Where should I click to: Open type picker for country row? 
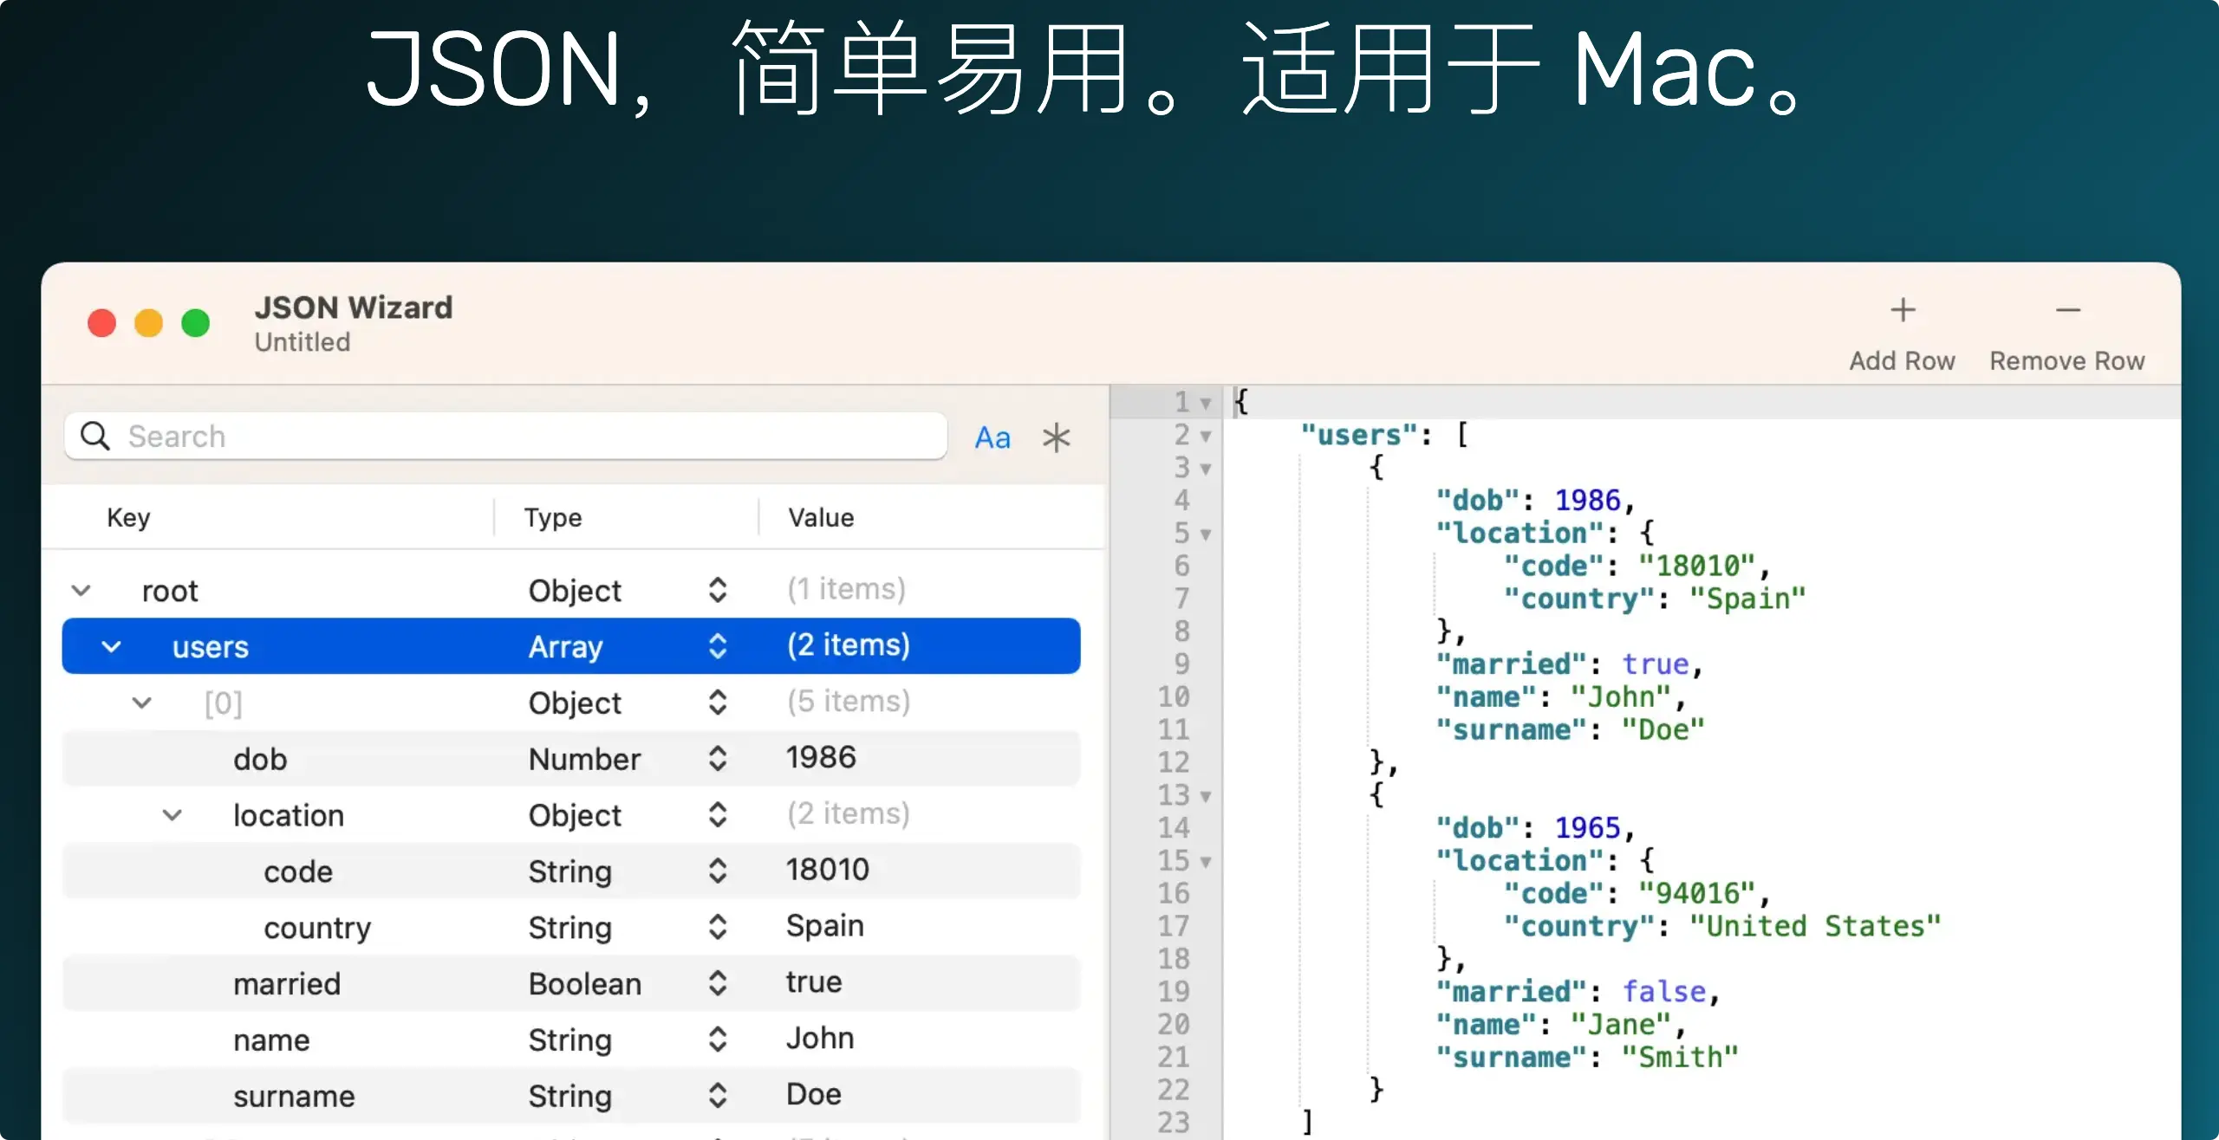point(717,927)
